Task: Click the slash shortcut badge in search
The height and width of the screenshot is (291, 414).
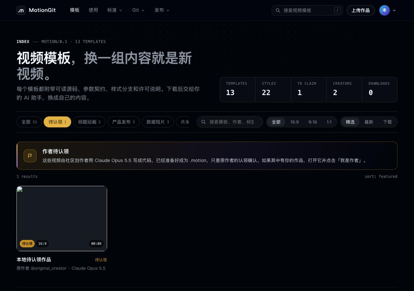Action: pyautogui.click(x=337, y=10)
